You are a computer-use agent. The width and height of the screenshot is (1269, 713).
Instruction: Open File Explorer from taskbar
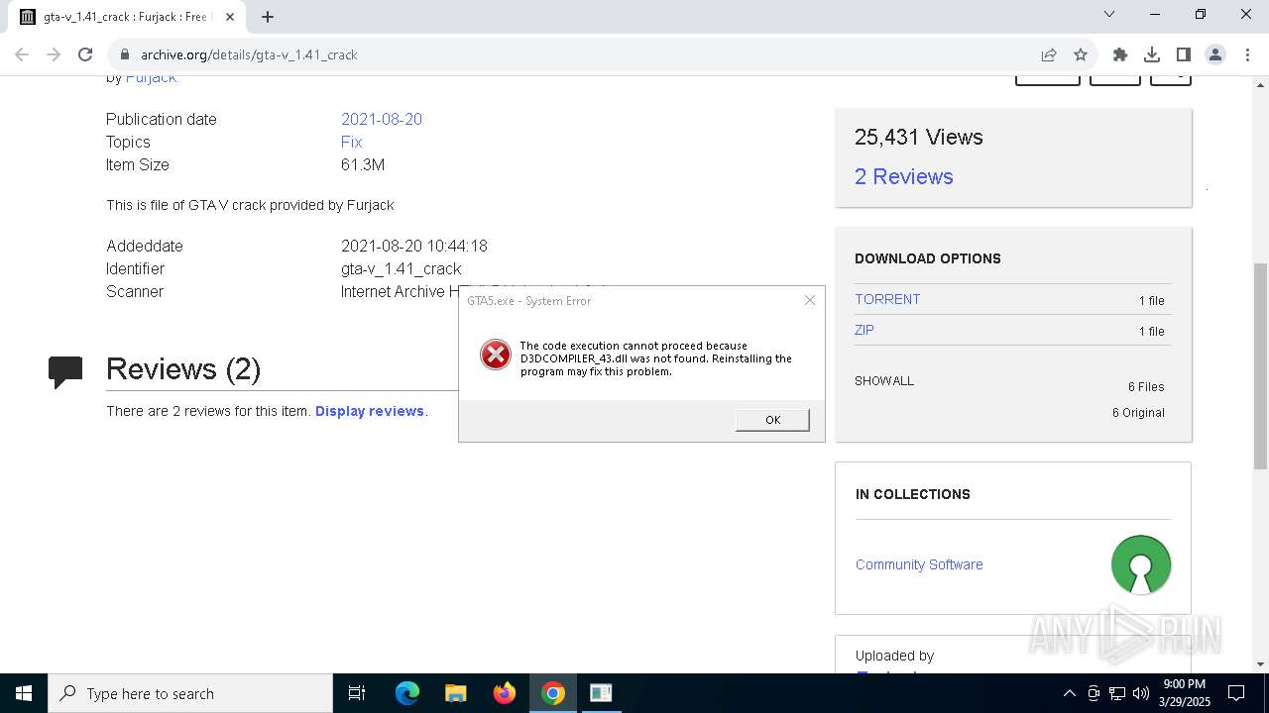coord(456,693)
